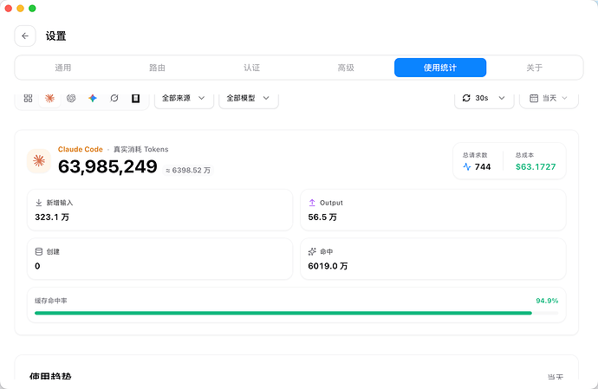Click the 设置 page title
The height and width of the screenshot is (389, 598).
56,36
